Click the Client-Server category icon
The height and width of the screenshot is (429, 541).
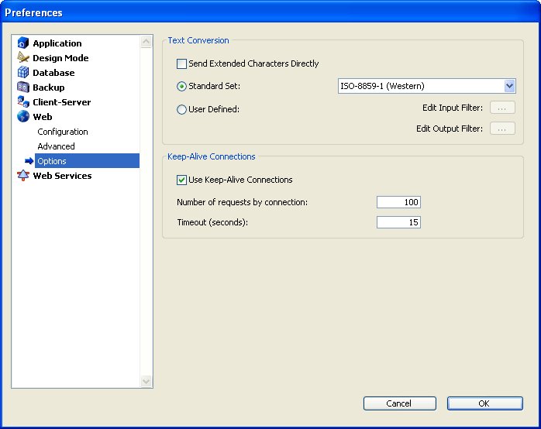click(x=23, y=102)
